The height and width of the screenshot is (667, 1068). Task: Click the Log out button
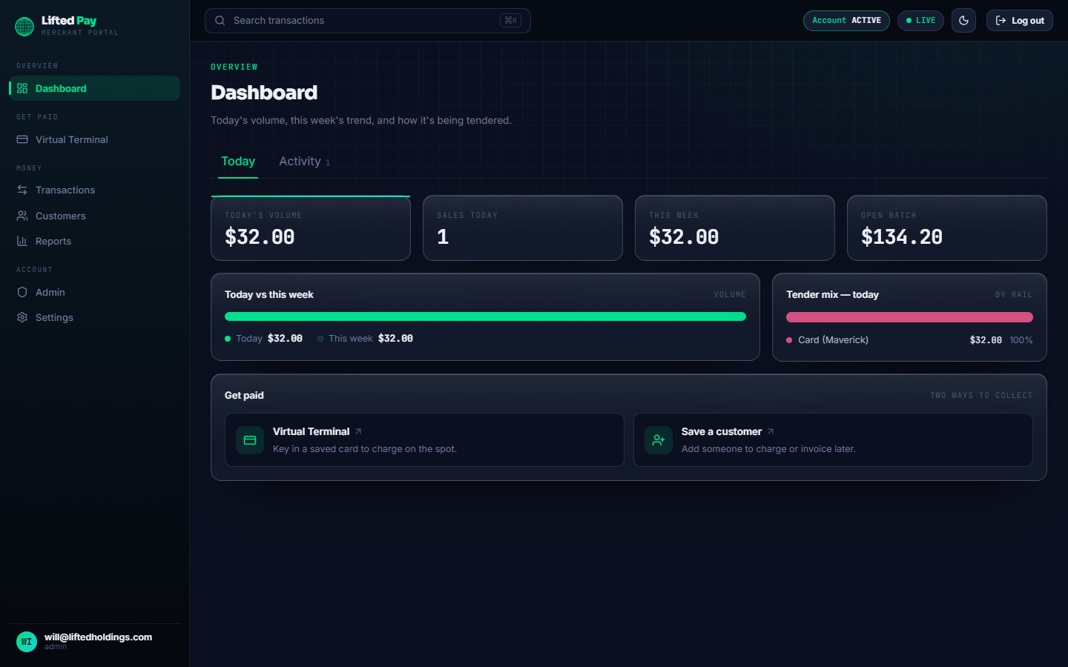pos(1020,21)
